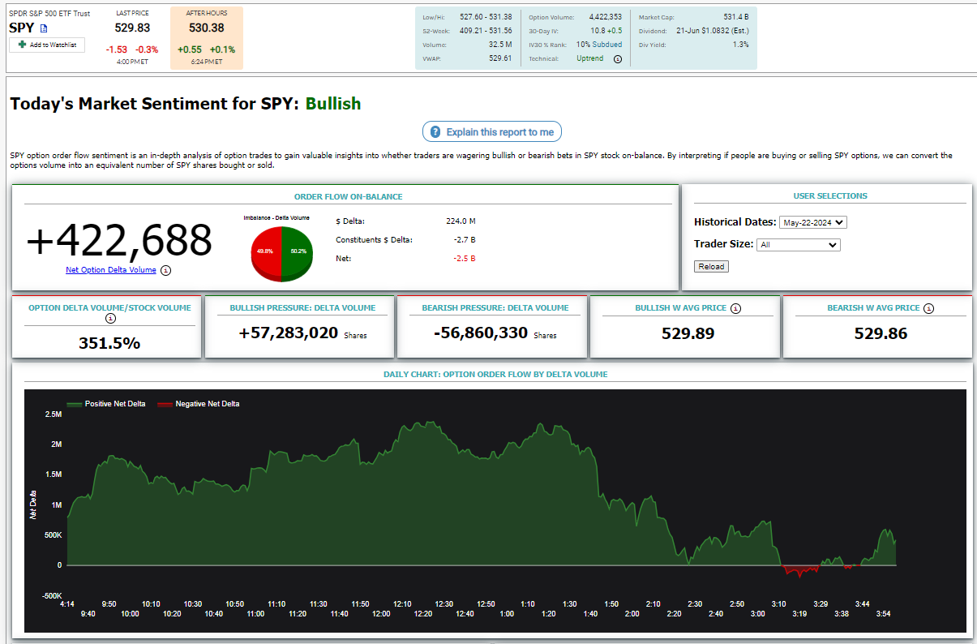Image resolution: width=977 pixels, height=644 pixels.
Task: Click the Div Yield value 1.3%
Action: point(741,45)
